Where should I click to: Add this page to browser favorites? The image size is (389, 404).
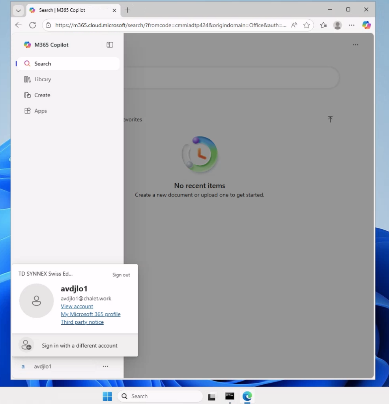[307, 25]
